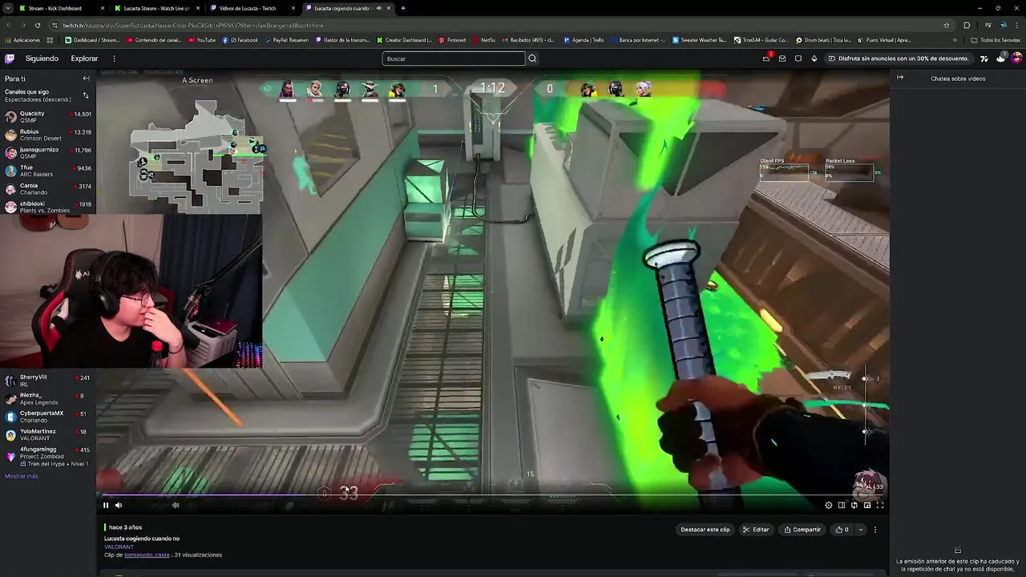Click the search magnifier button

[x=532, y=59]
